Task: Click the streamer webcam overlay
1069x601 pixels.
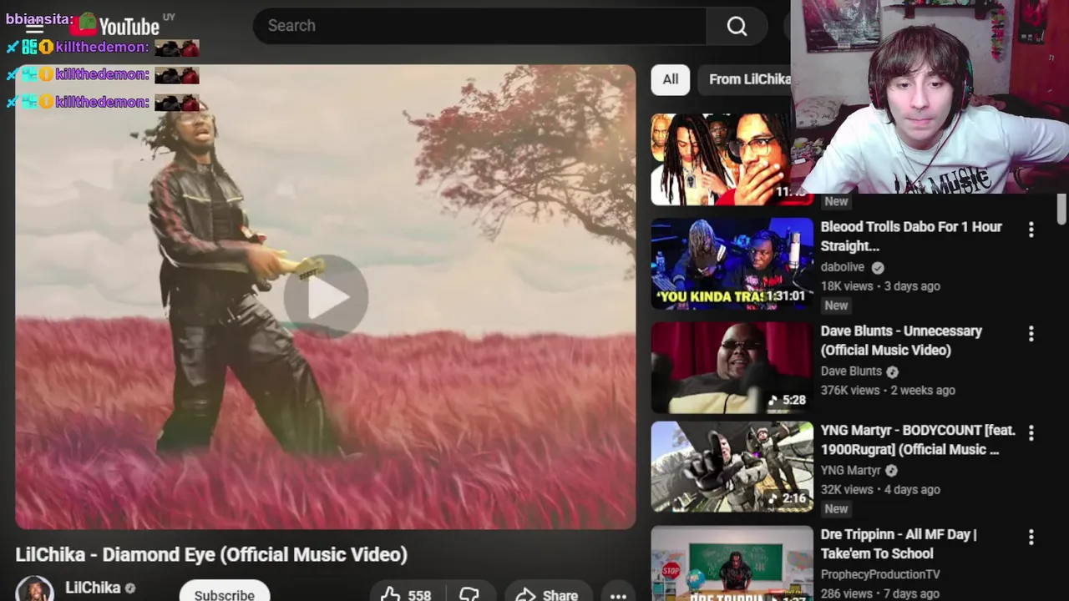Action: coord(930,96)
